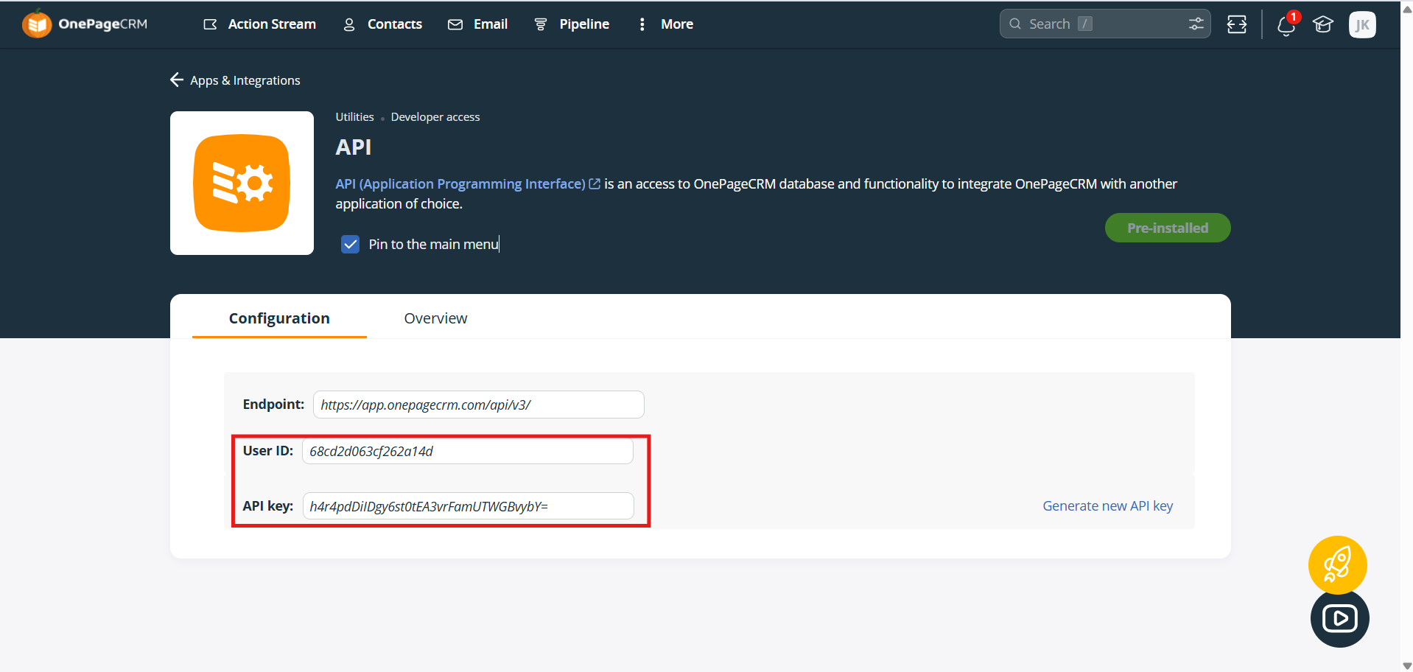Image resolution: width=1413 pixels, height=672 pixels.
Task: Click the orange API app thumbnail
Action: (242, 183)
